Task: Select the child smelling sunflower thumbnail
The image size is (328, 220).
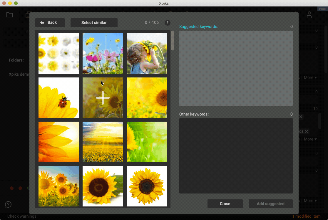Action: pos(147,54)
